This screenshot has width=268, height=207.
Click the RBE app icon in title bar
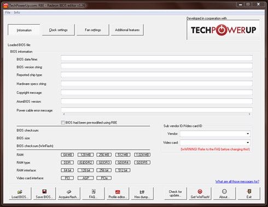[5, 5]
